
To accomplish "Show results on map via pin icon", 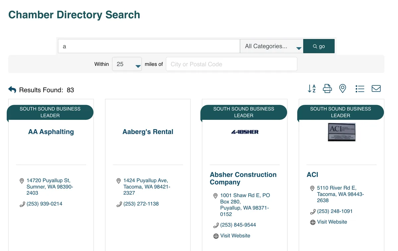I will (x=343, y=89).
